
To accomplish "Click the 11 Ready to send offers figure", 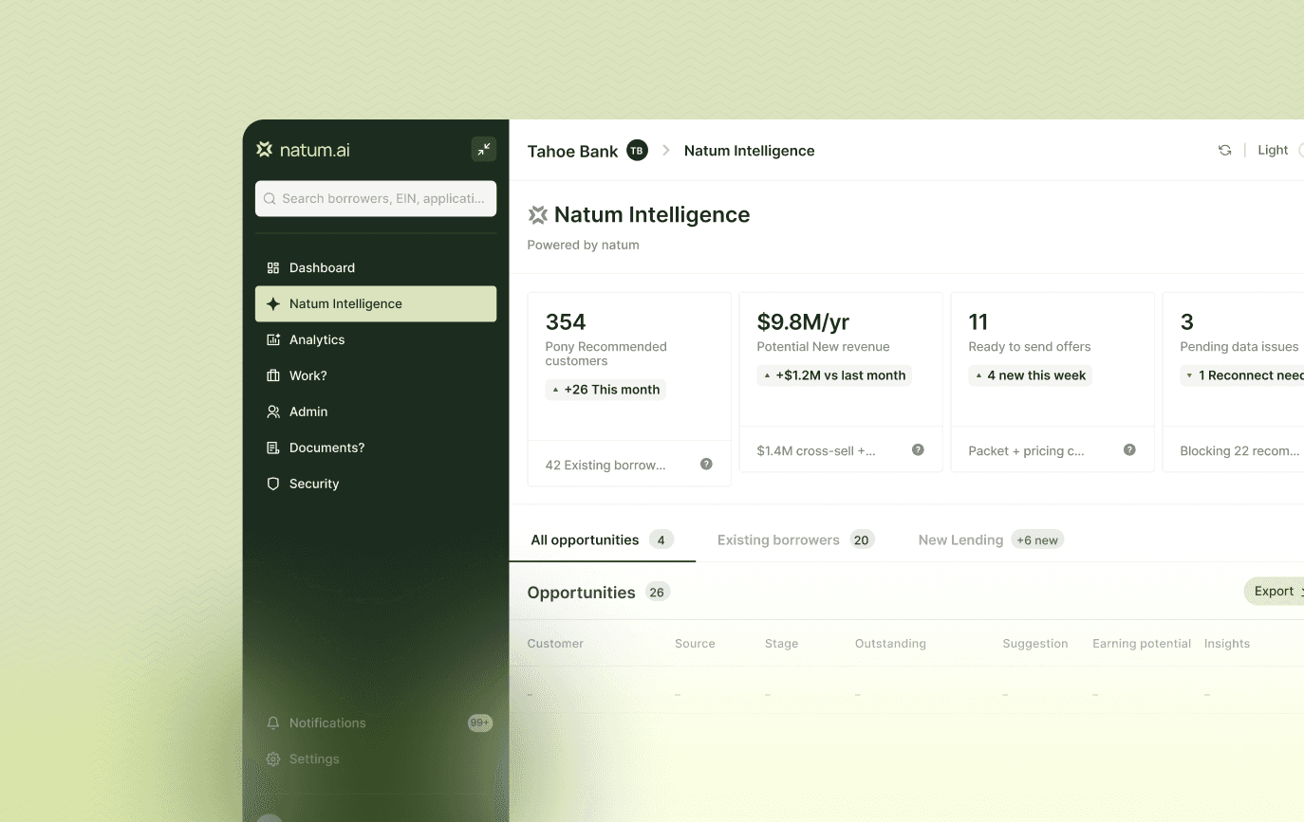I will pos(978,322).
